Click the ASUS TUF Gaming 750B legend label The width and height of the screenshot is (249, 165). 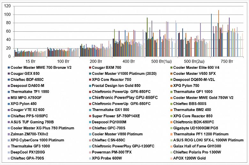click(32, 122)
